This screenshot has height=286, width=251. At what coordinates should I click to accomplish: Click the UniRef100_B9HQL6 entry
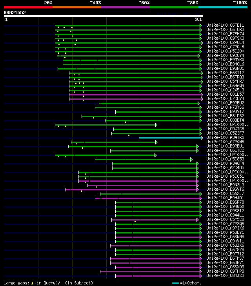[x=225, y=64]
